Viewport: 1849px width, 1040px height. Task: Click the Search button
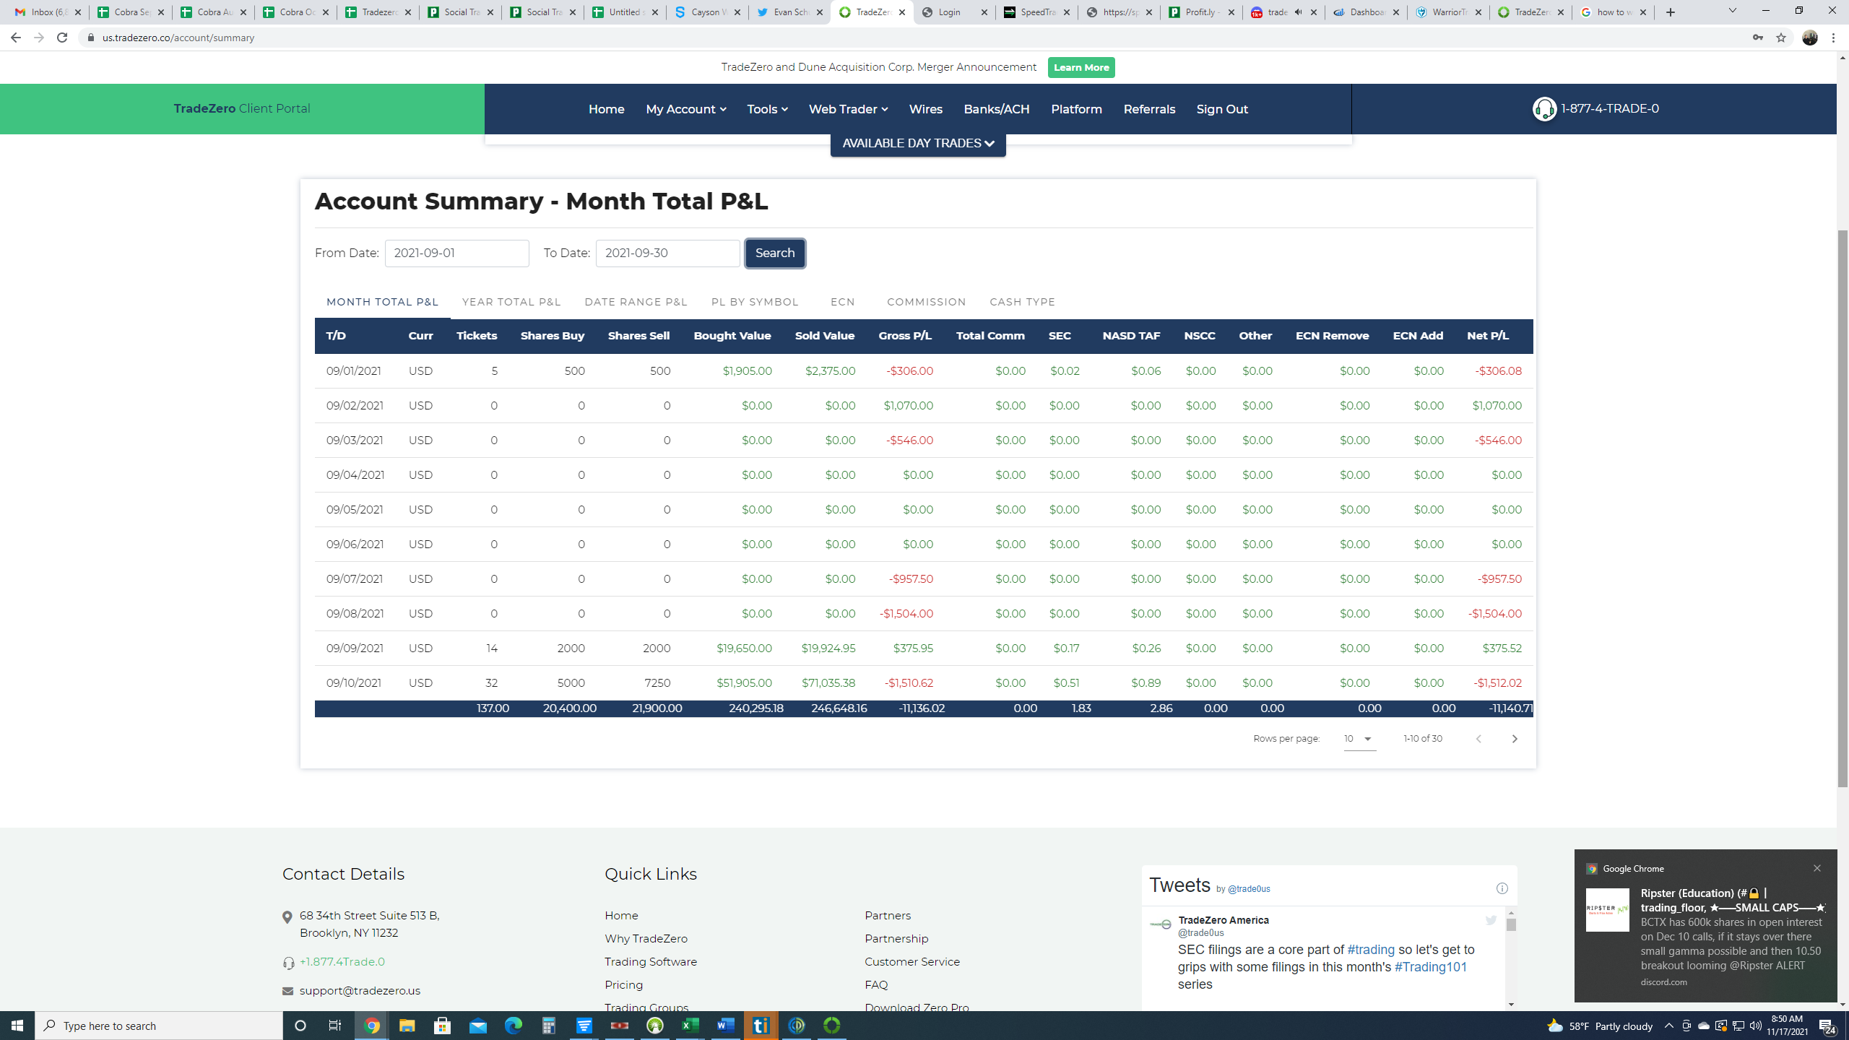tap(774, 253)
